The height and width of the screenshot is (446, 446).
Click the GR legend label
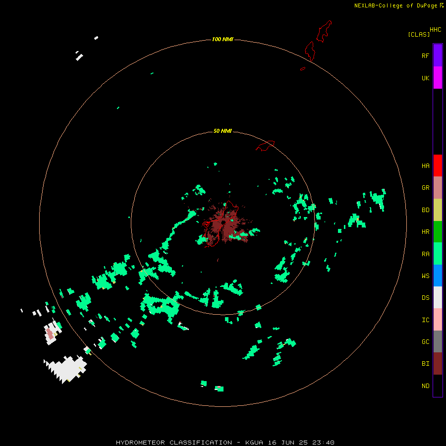click(x=425, y=188)
